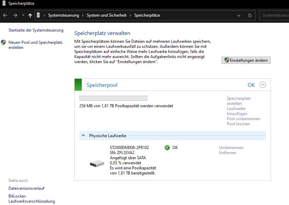Click Speicherplatz verwalten heading
Viewport: 289px width, 205px height.
(102, 33)
